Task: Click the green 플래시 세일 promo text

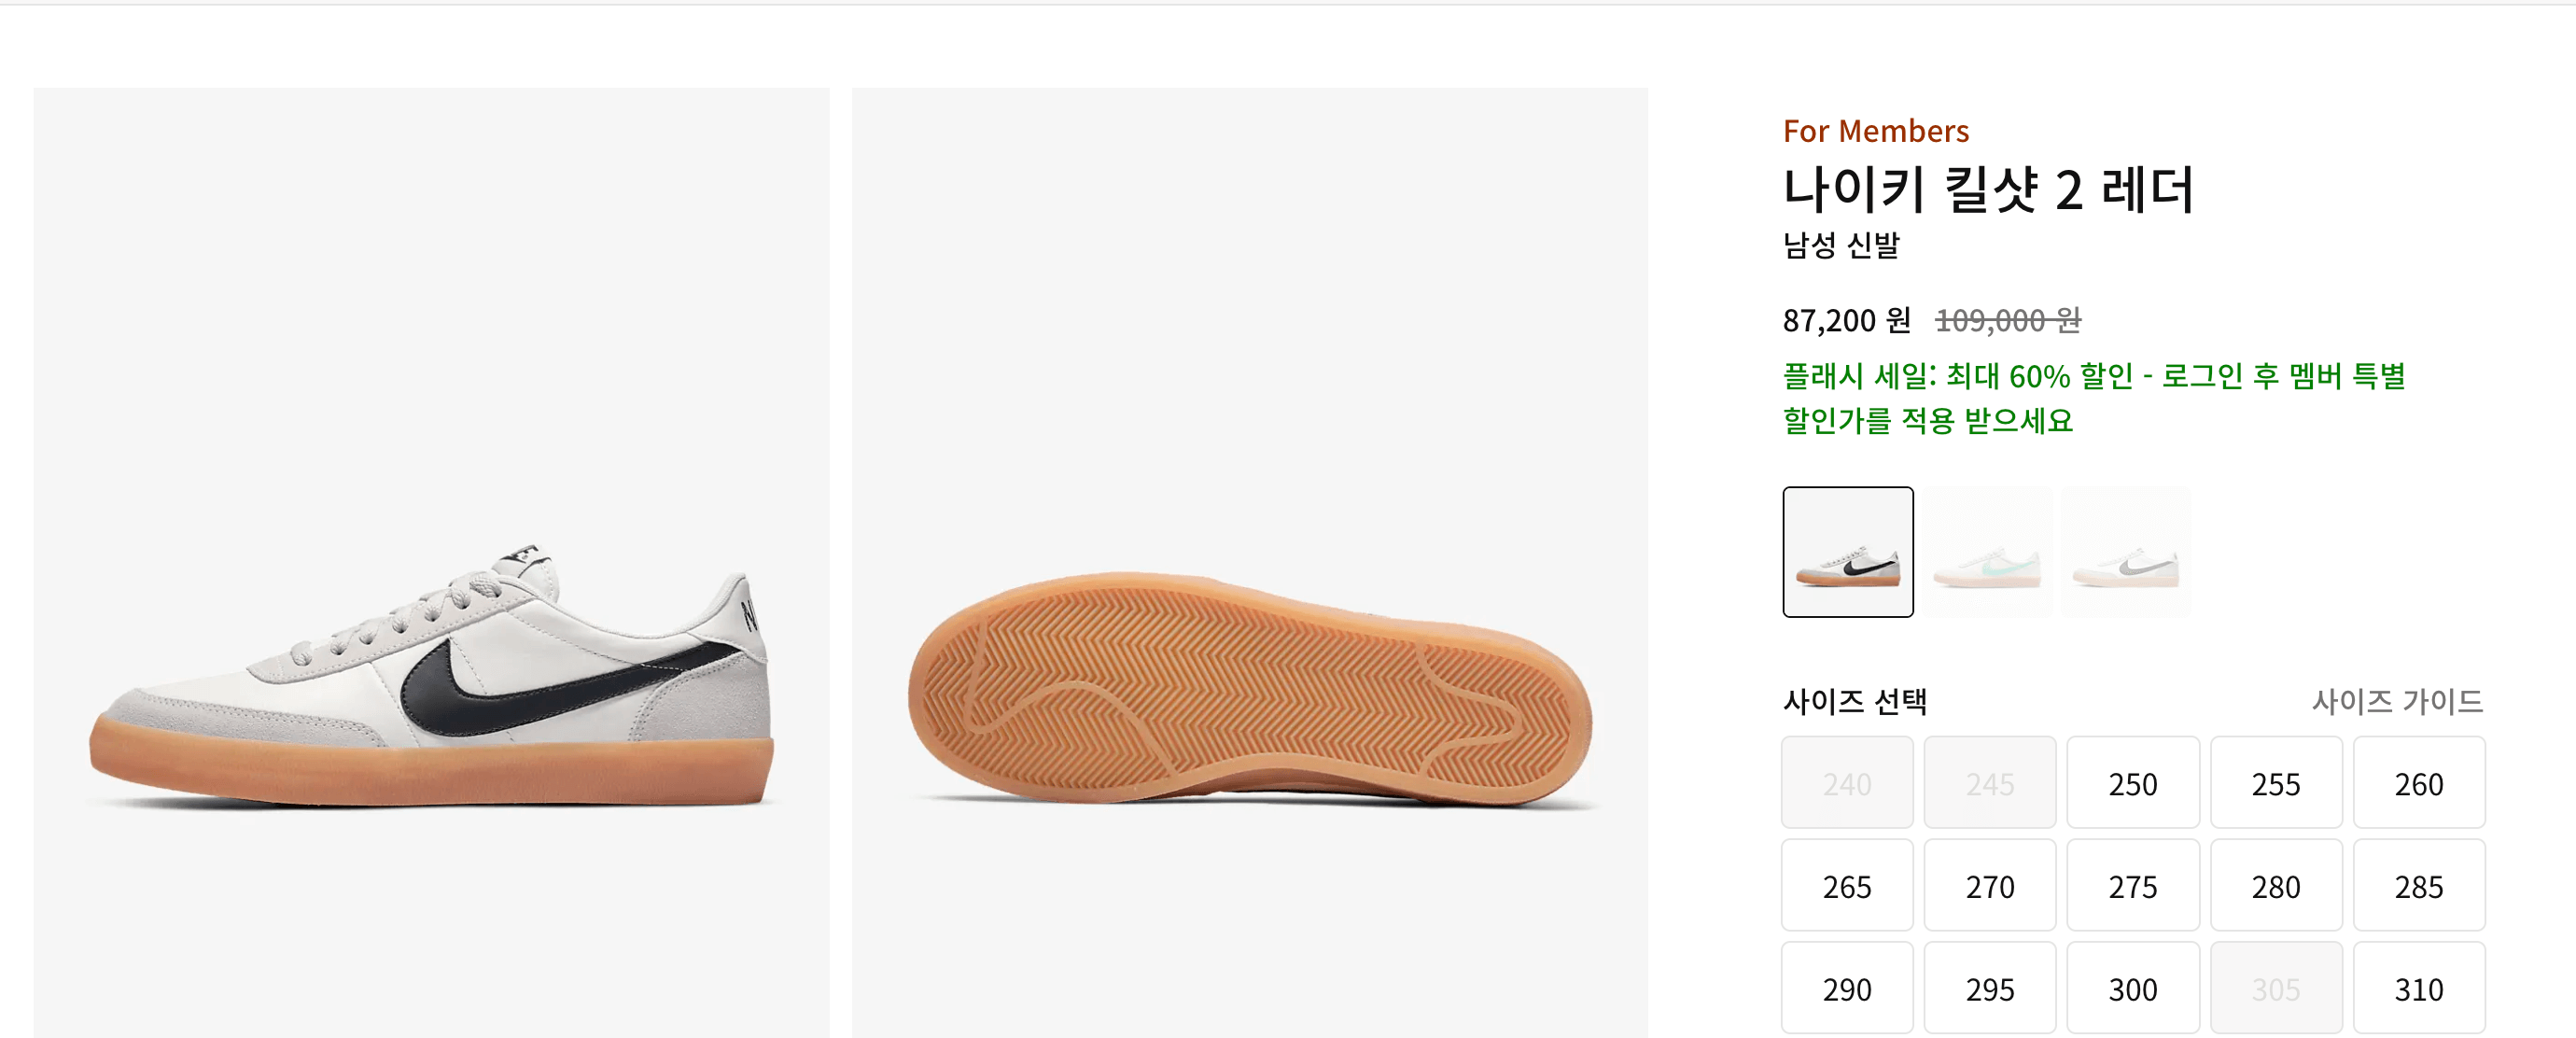Action: [2094, 398]
